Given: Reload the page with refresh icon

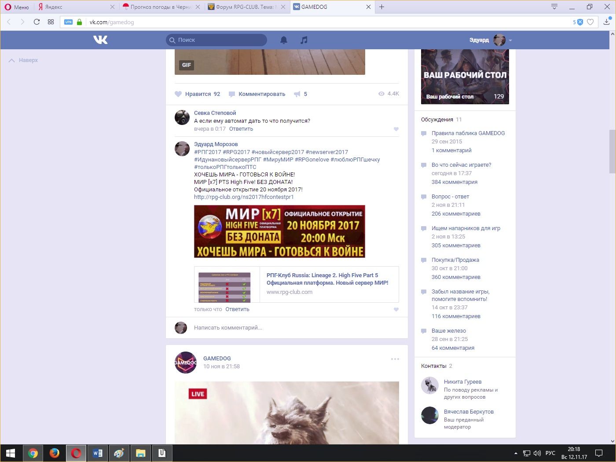Looking at the screenshot, I should [37, 22].
